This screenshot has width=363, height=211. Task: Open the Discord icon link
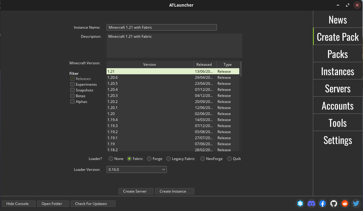(x=311, y=203)
